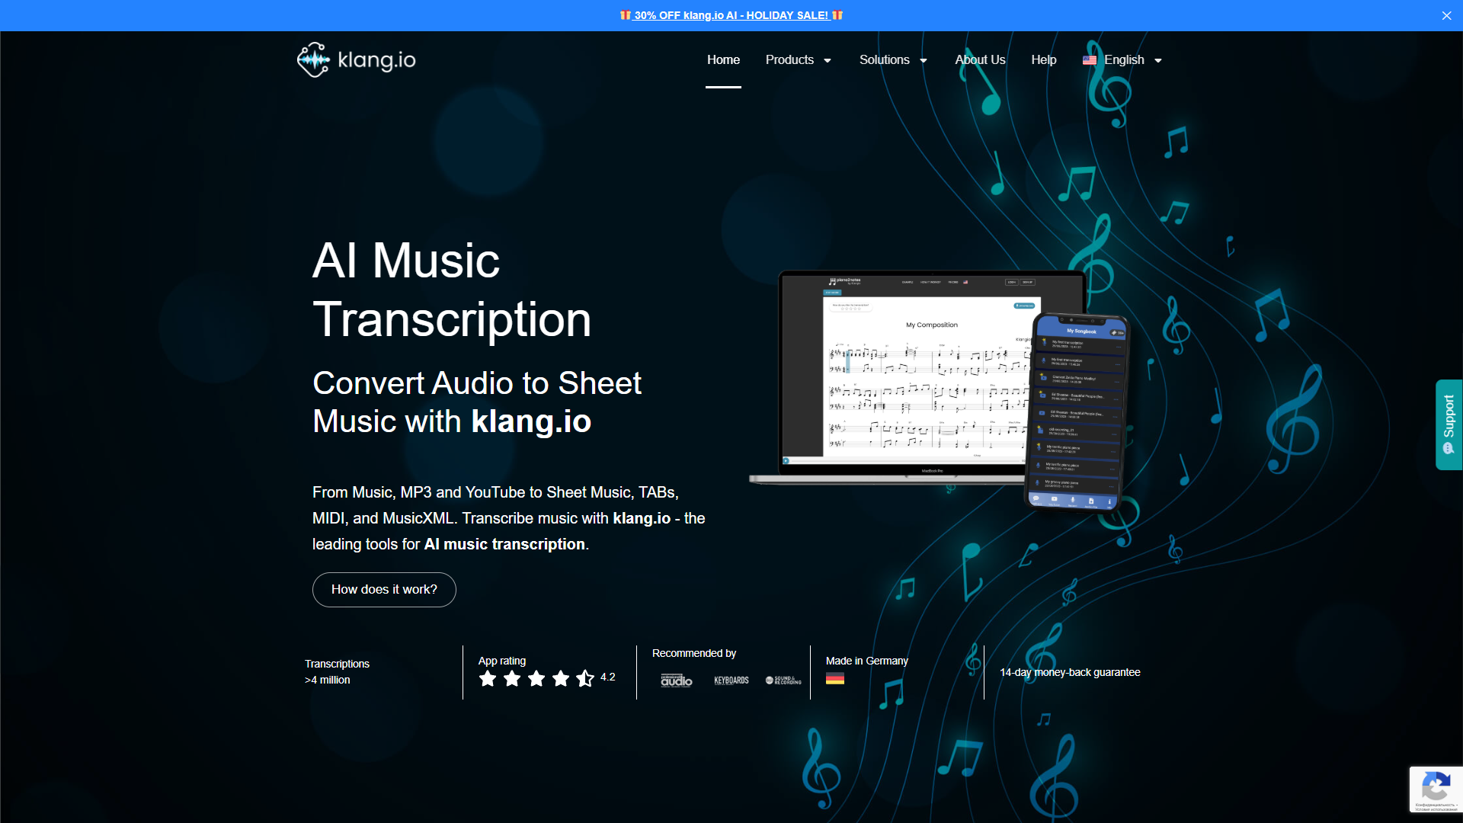The height and width of the screenshot is (823, 1463).
Task: Expand the Products dropdown arrow
Action: pos(828,61)
